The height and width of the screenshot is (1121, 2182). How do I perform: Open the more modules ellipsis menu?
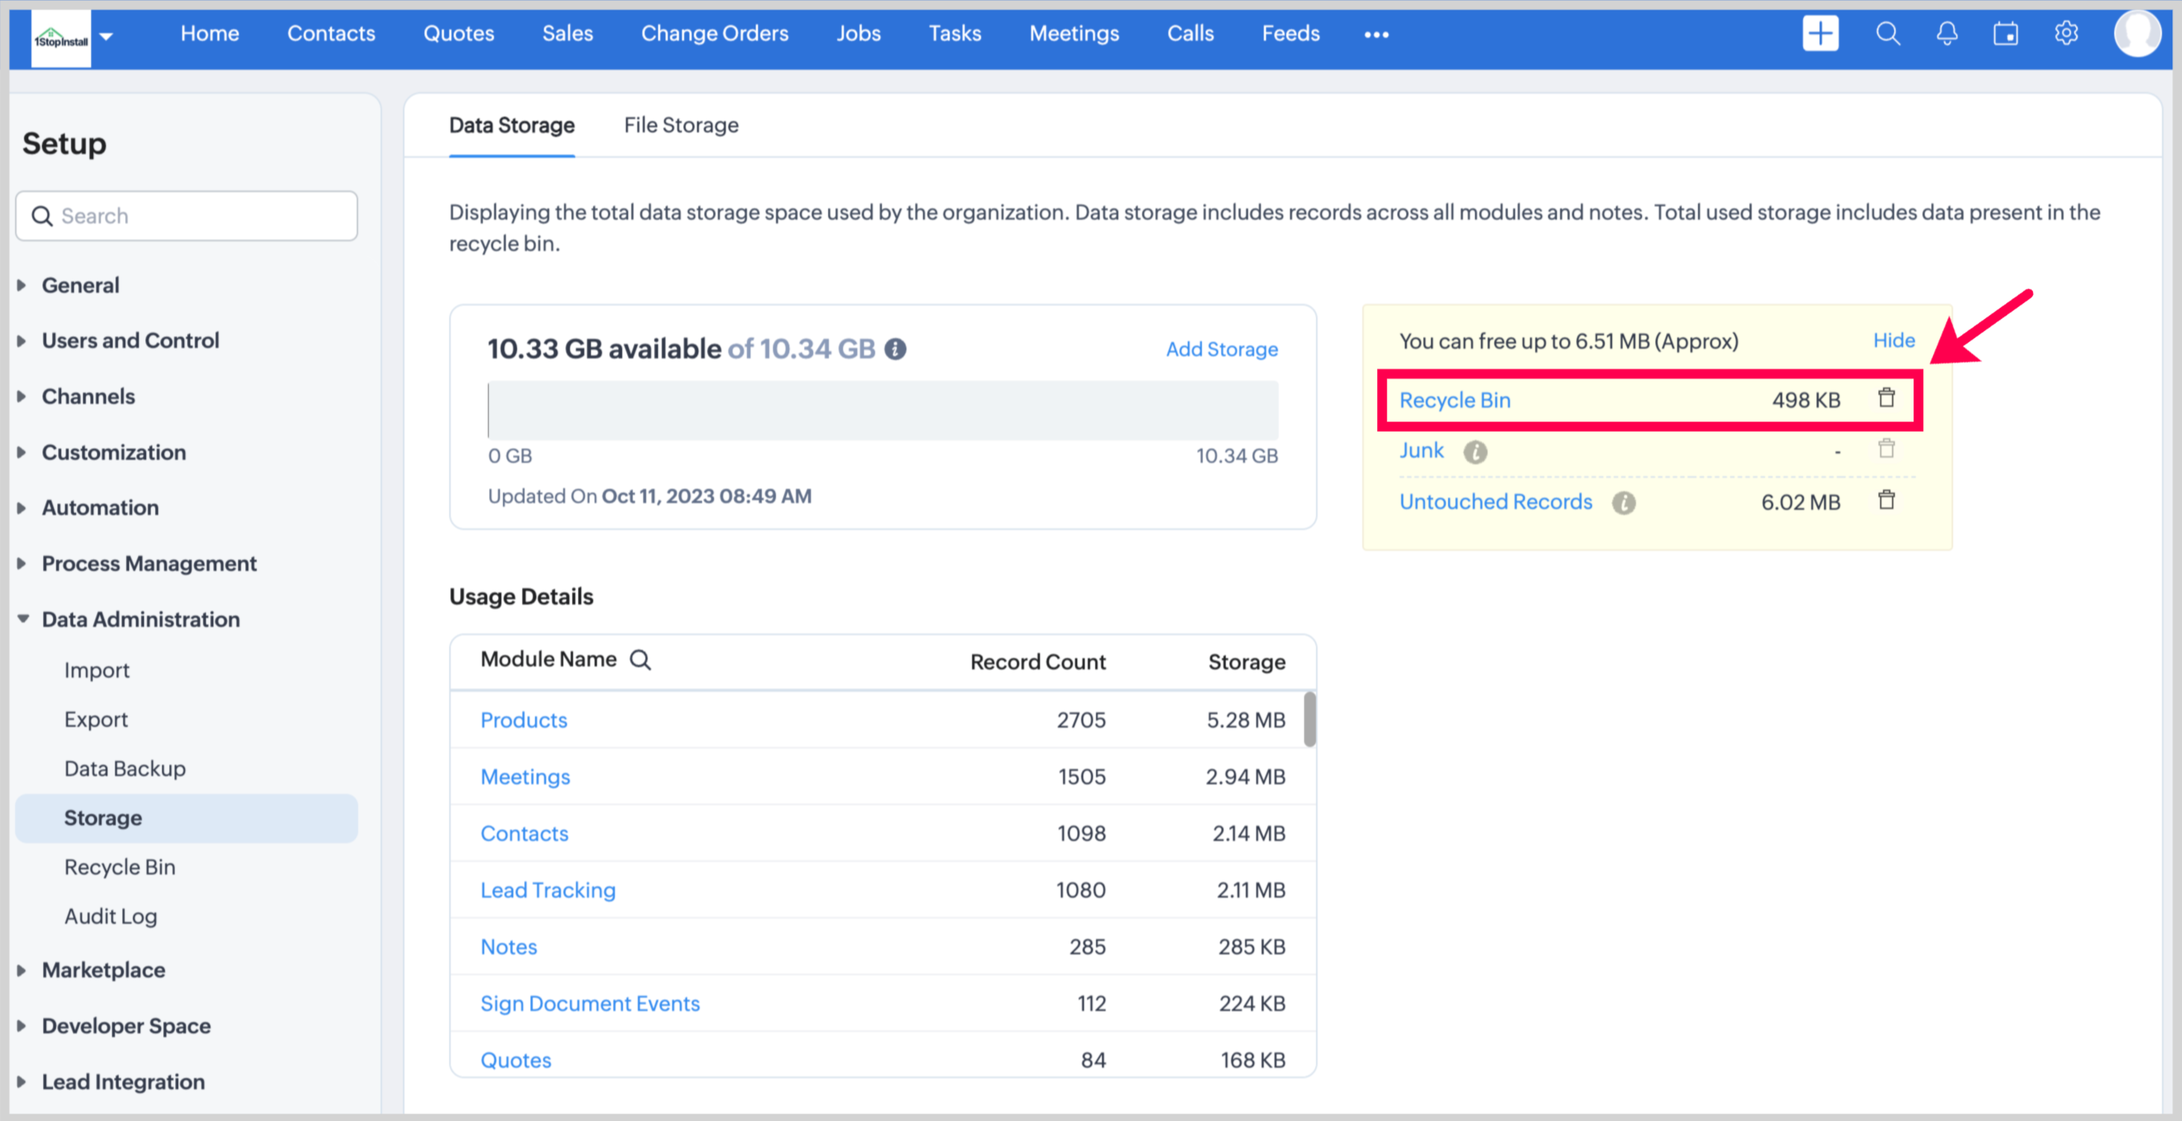click(x=1376, y=35)
